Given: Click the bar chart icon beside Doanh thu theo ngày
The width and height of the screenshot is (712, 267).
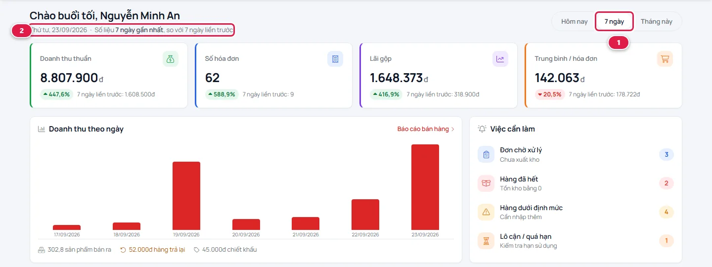Looking at the screenshot, I should tap(42, 129).
